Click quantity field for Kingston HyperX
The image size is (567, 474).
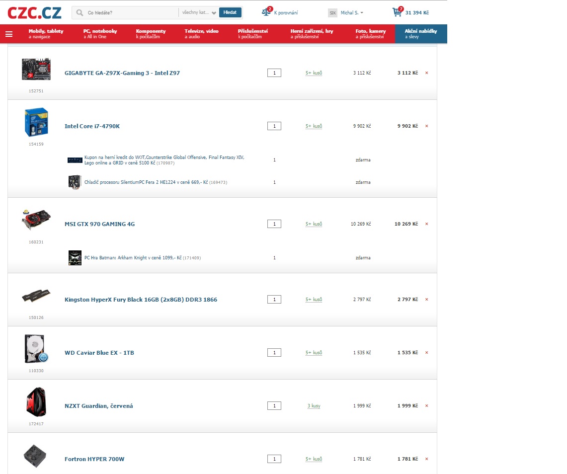274,300
